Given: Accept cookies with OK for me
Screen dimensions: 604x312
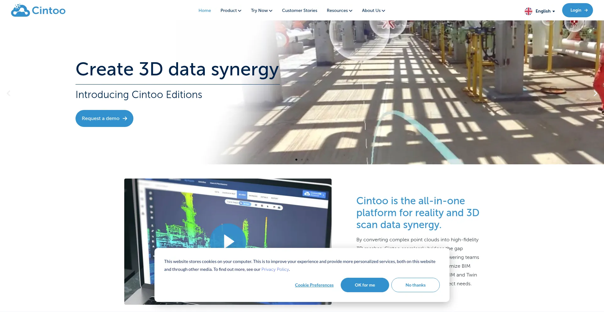Looking at the screenshot, I should pos(365,285).
